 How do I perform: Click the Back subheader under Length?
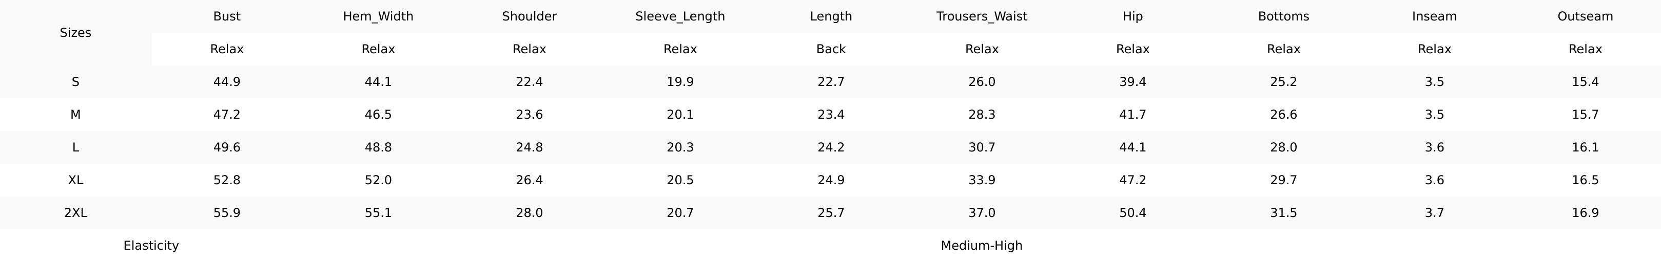(x=830, y=49)
